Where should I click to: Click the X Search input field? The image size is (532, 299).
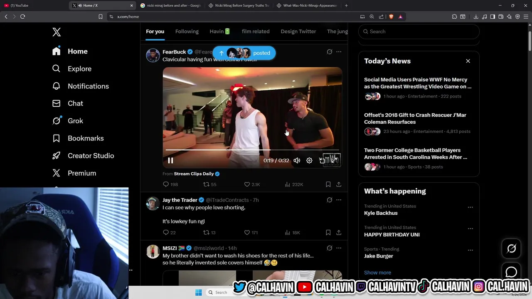coord(419,32)
